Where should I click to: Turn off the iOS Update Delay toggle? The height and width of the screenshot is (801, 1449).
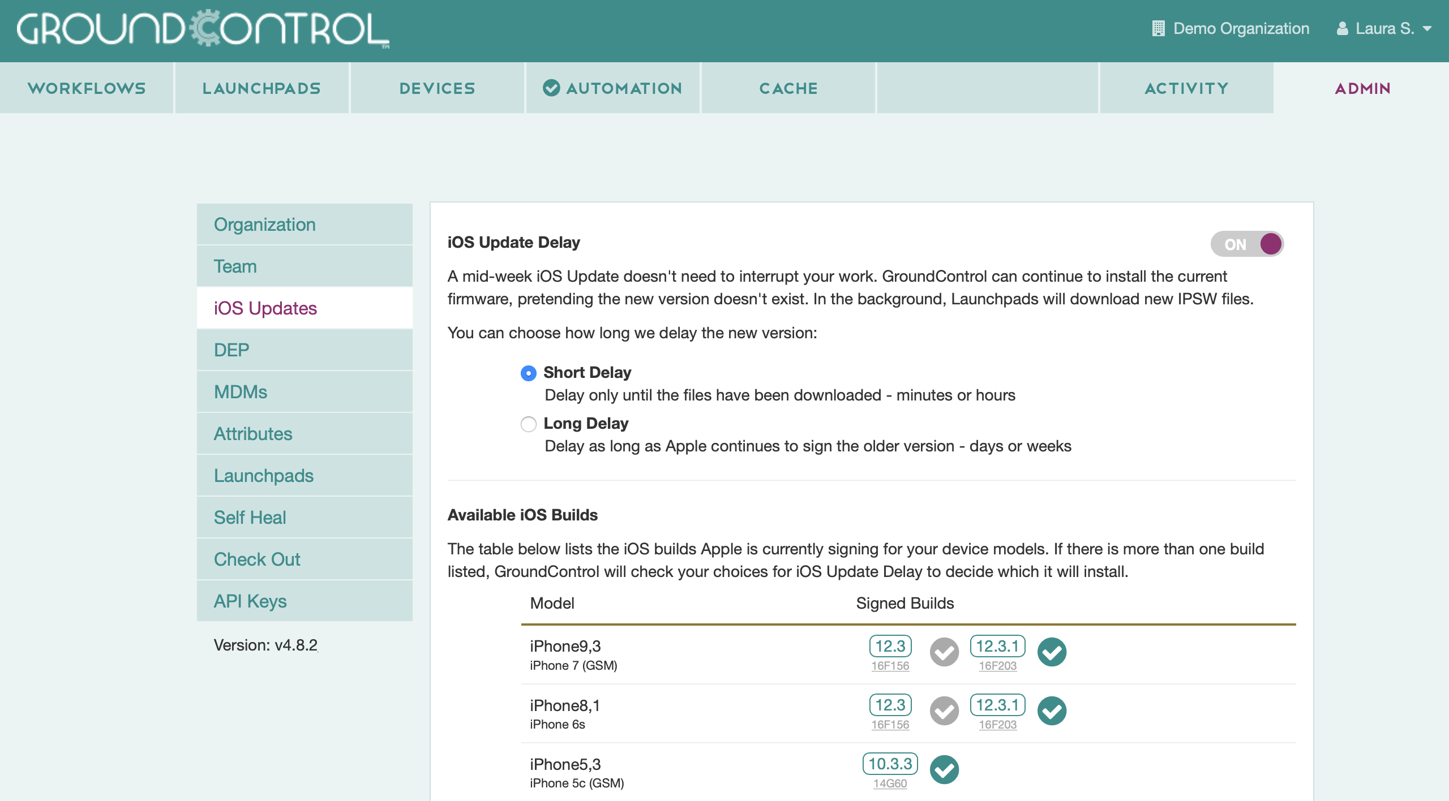1247,244
